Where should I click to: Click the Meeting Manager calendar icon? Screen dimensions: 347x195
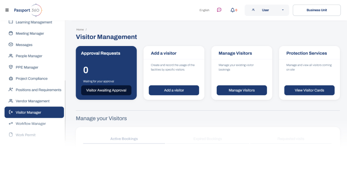[x=11, y=33]
